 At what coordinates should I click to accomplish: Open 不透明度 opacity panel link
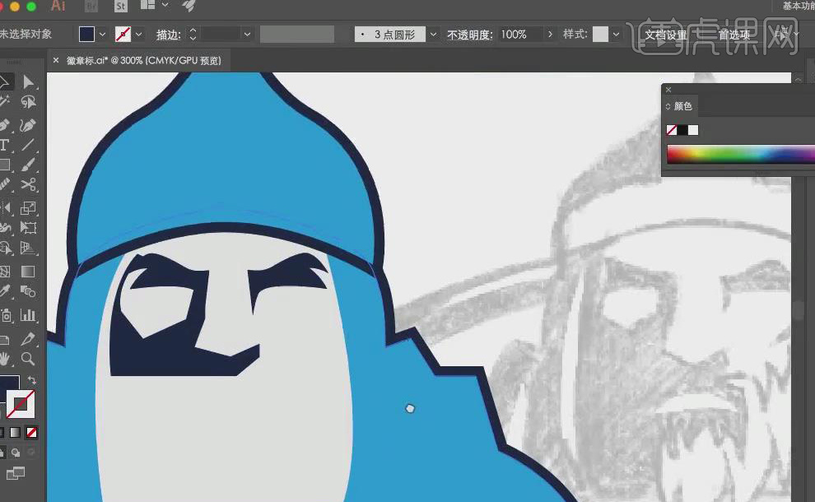tap(469, 35)
